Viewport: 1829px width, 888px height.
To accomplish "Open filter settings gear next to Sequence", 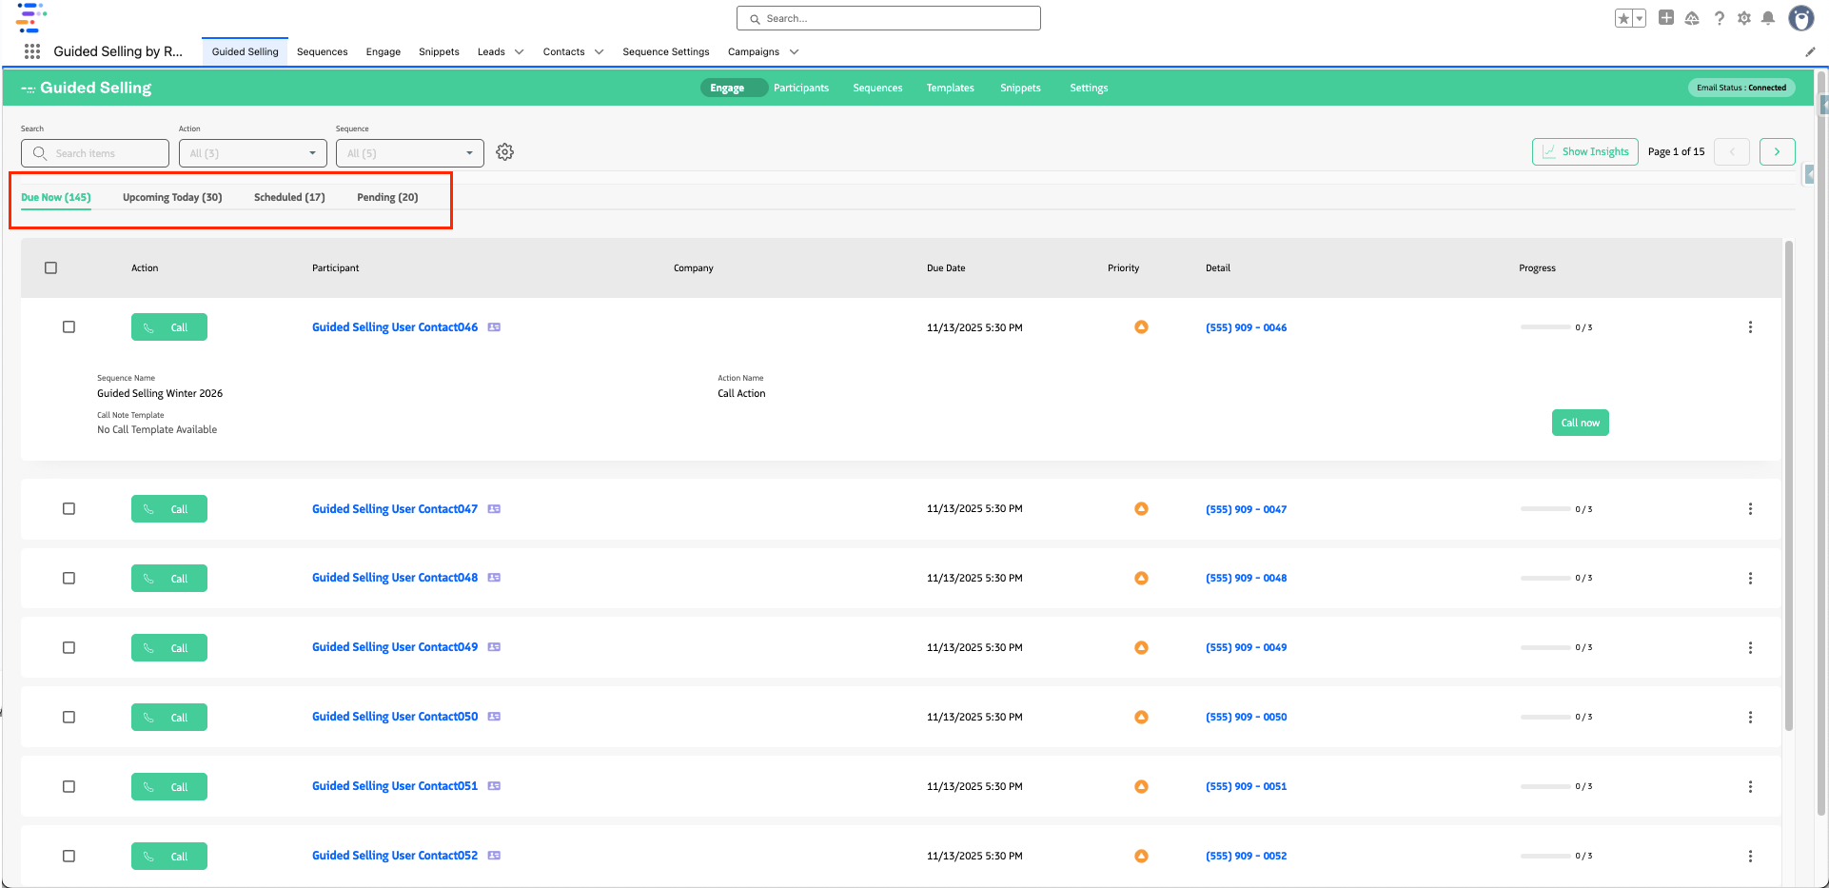I will pyautogui.click(x=504, y=152).
